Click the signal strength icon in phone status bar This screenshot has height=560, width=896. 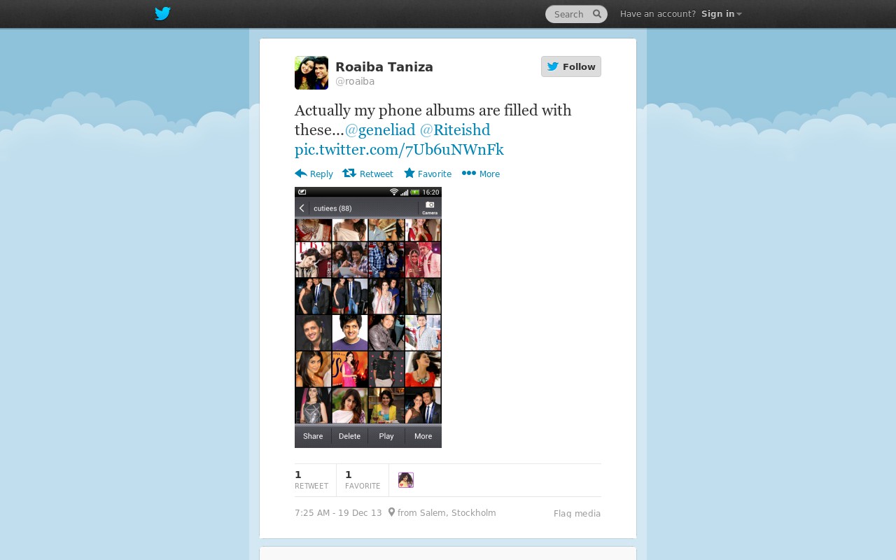tap(405, 192)
